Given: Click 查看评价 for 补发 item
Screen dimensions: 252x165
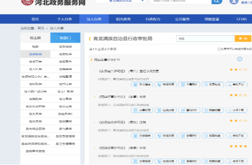Looking at the screenshot, I should click(189, 161).
